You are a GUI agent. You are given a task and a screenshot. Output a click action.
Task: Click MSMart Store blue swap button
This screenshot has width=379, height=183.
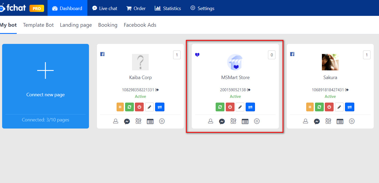250,107
